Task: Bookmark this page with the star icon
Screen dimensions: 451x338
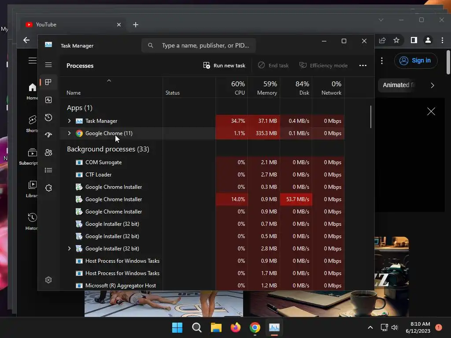Action: [396, 40]
